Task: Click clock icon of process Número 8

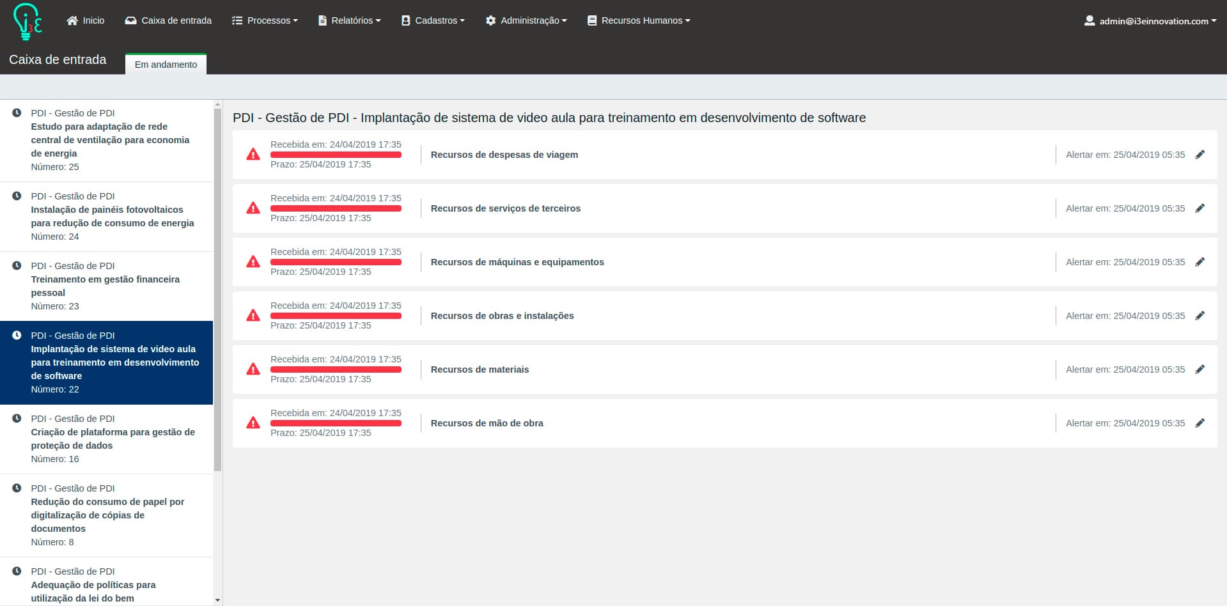Action: tap(17, 488)
